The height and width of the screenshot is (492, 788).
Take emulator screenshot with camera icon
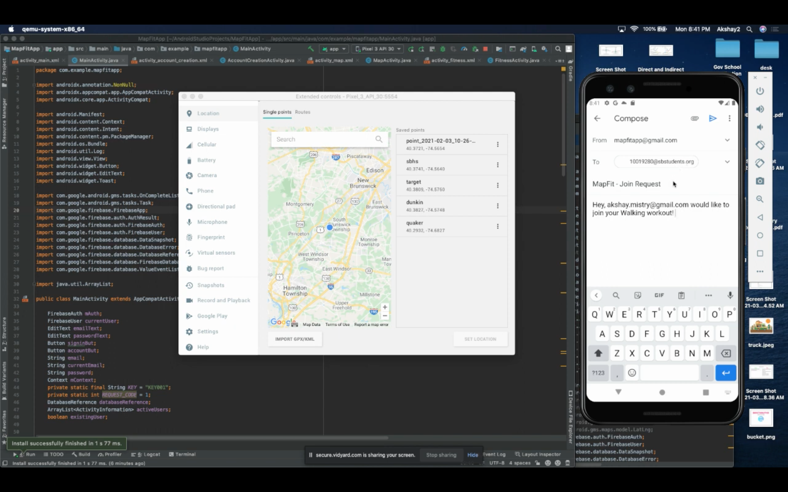[760, 181]
